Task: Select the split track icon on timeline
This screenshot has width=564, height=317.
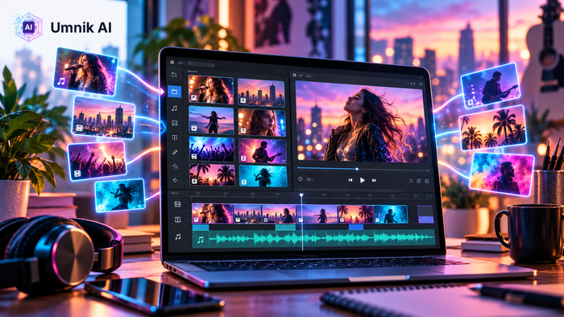Action: tap(177, 220)
